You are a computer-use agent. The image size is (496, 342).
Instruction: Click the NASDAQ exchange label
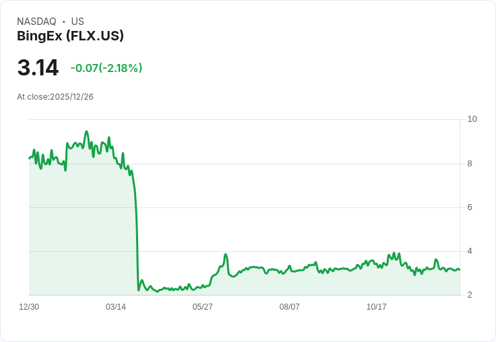36,22
